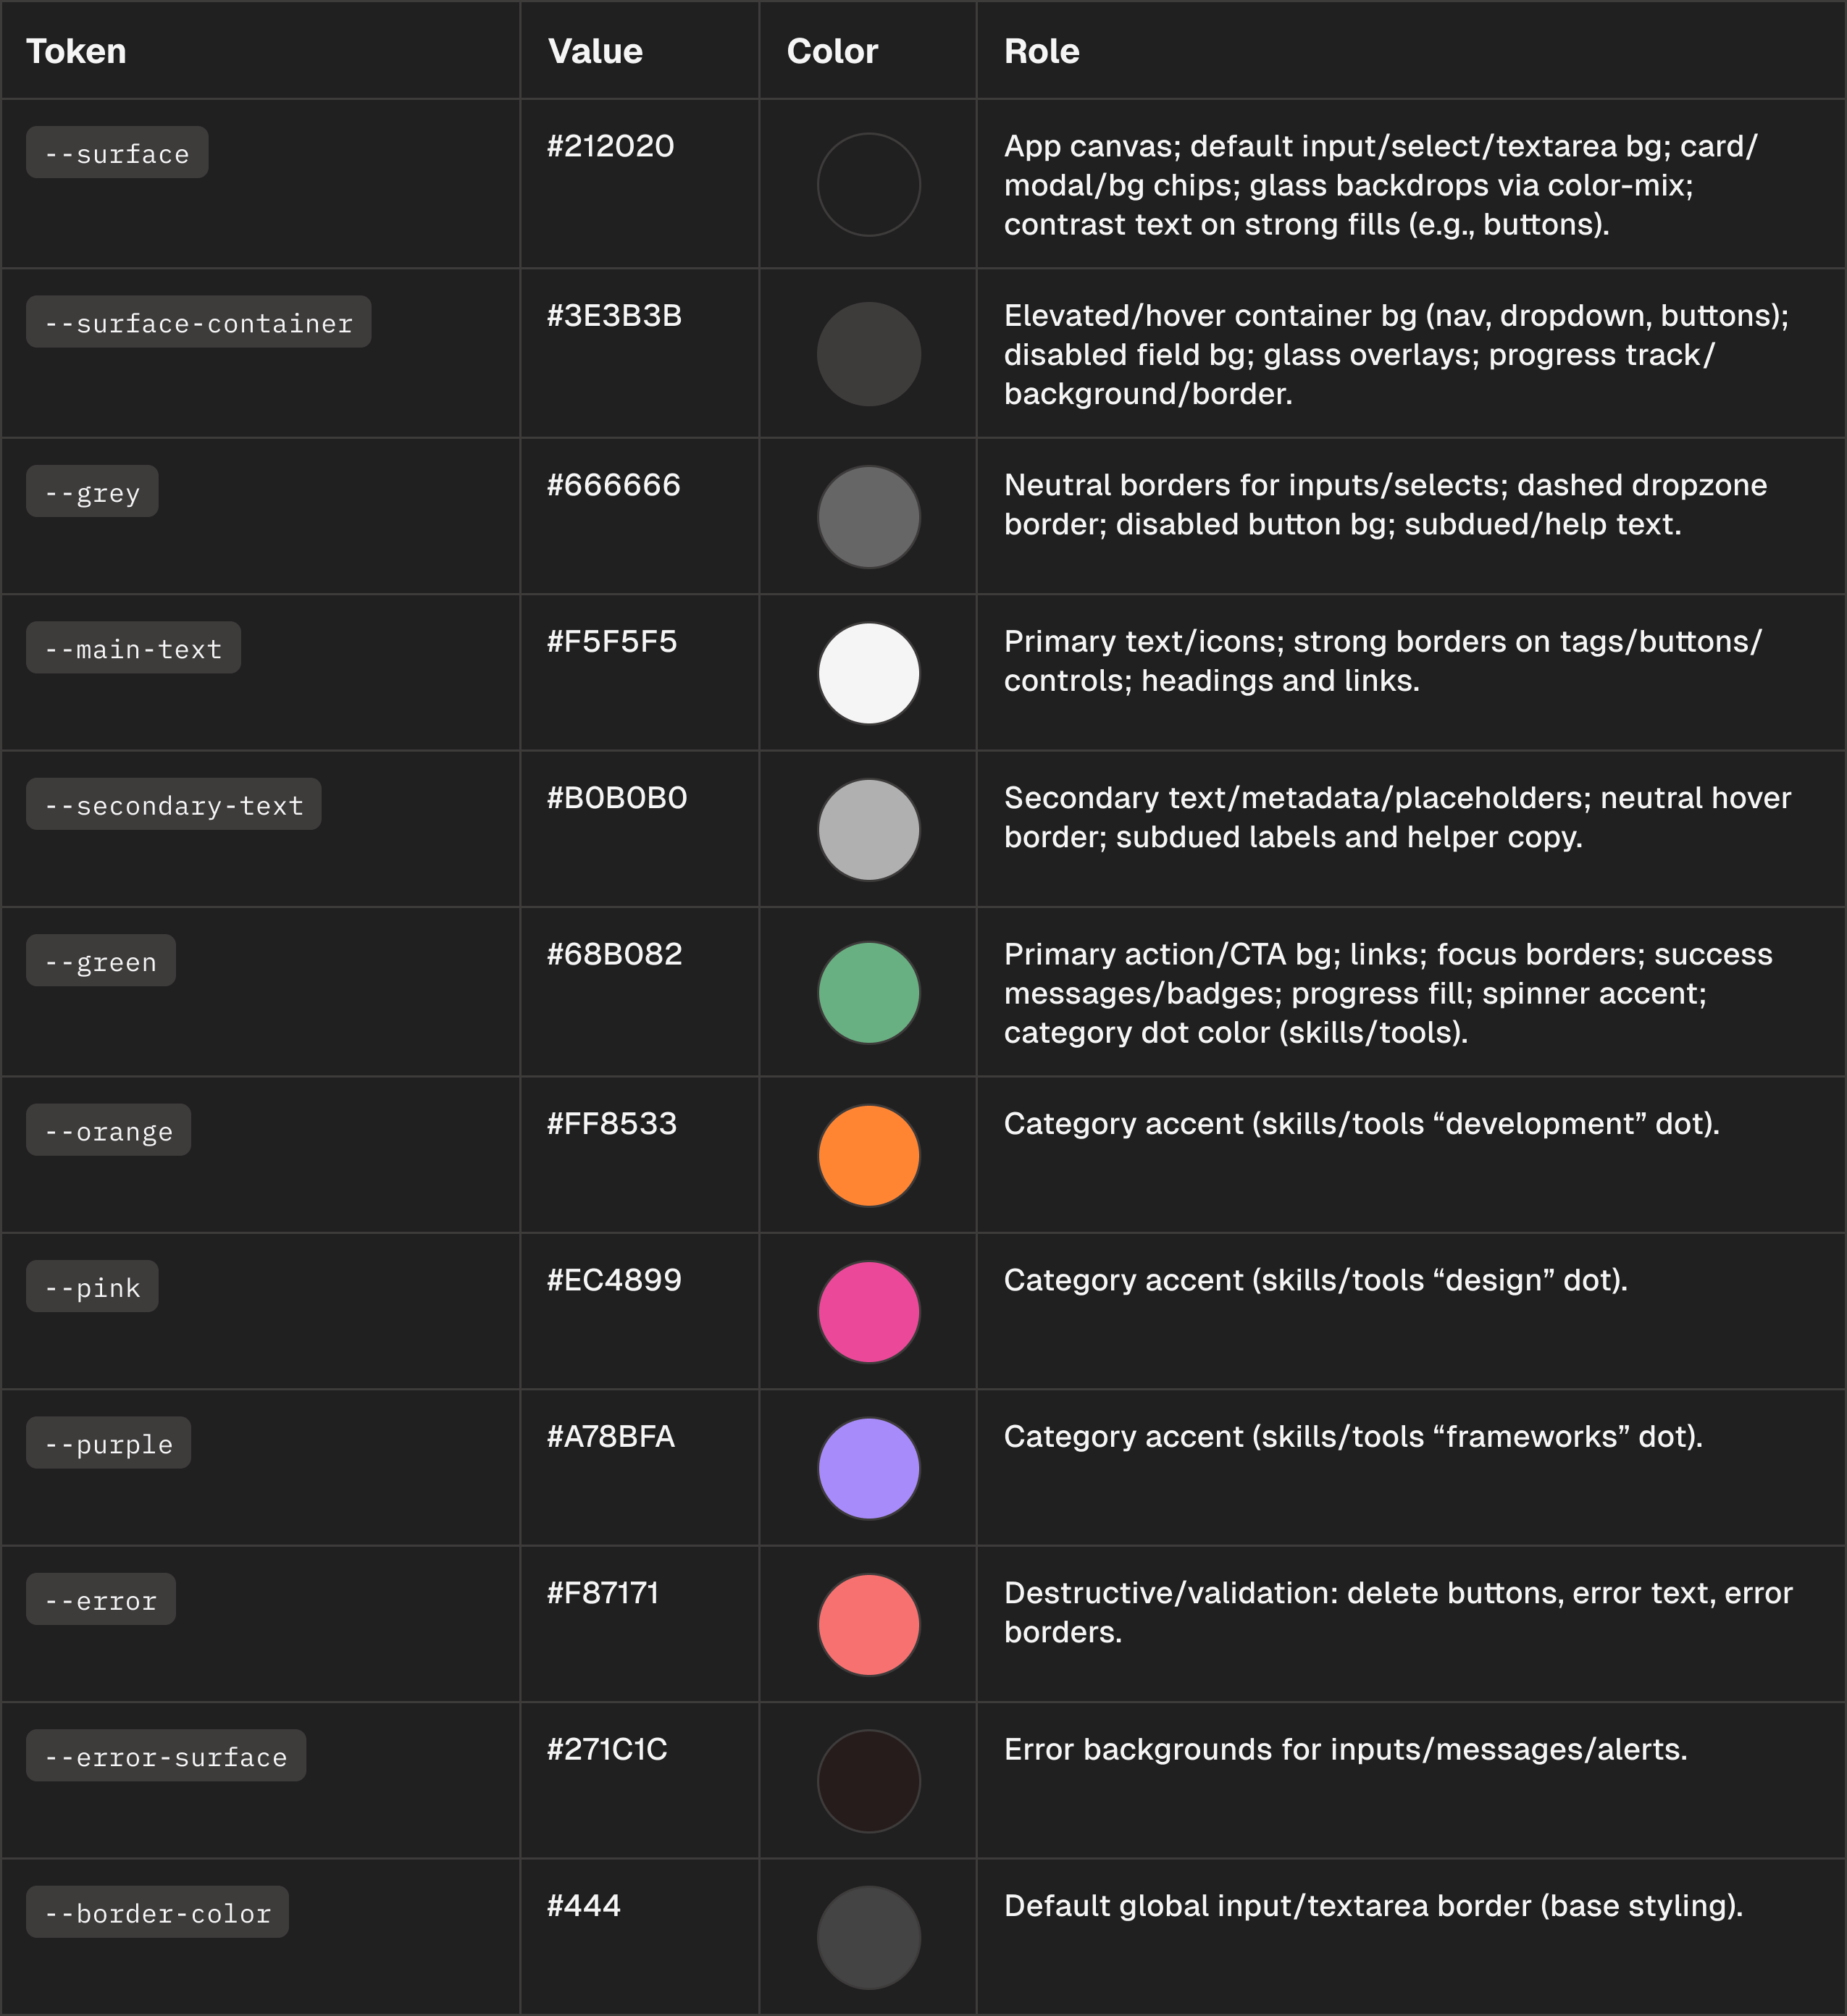Click the --surface token chip
The height and width of the screenshot is (2016, 1847).
pos(117,153)
